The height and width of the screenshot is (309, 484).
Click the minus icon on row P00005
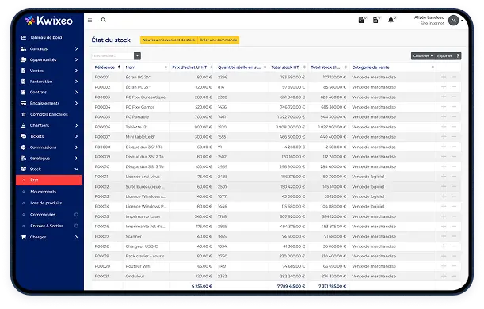pyautogui.click(x=454, y=117)
